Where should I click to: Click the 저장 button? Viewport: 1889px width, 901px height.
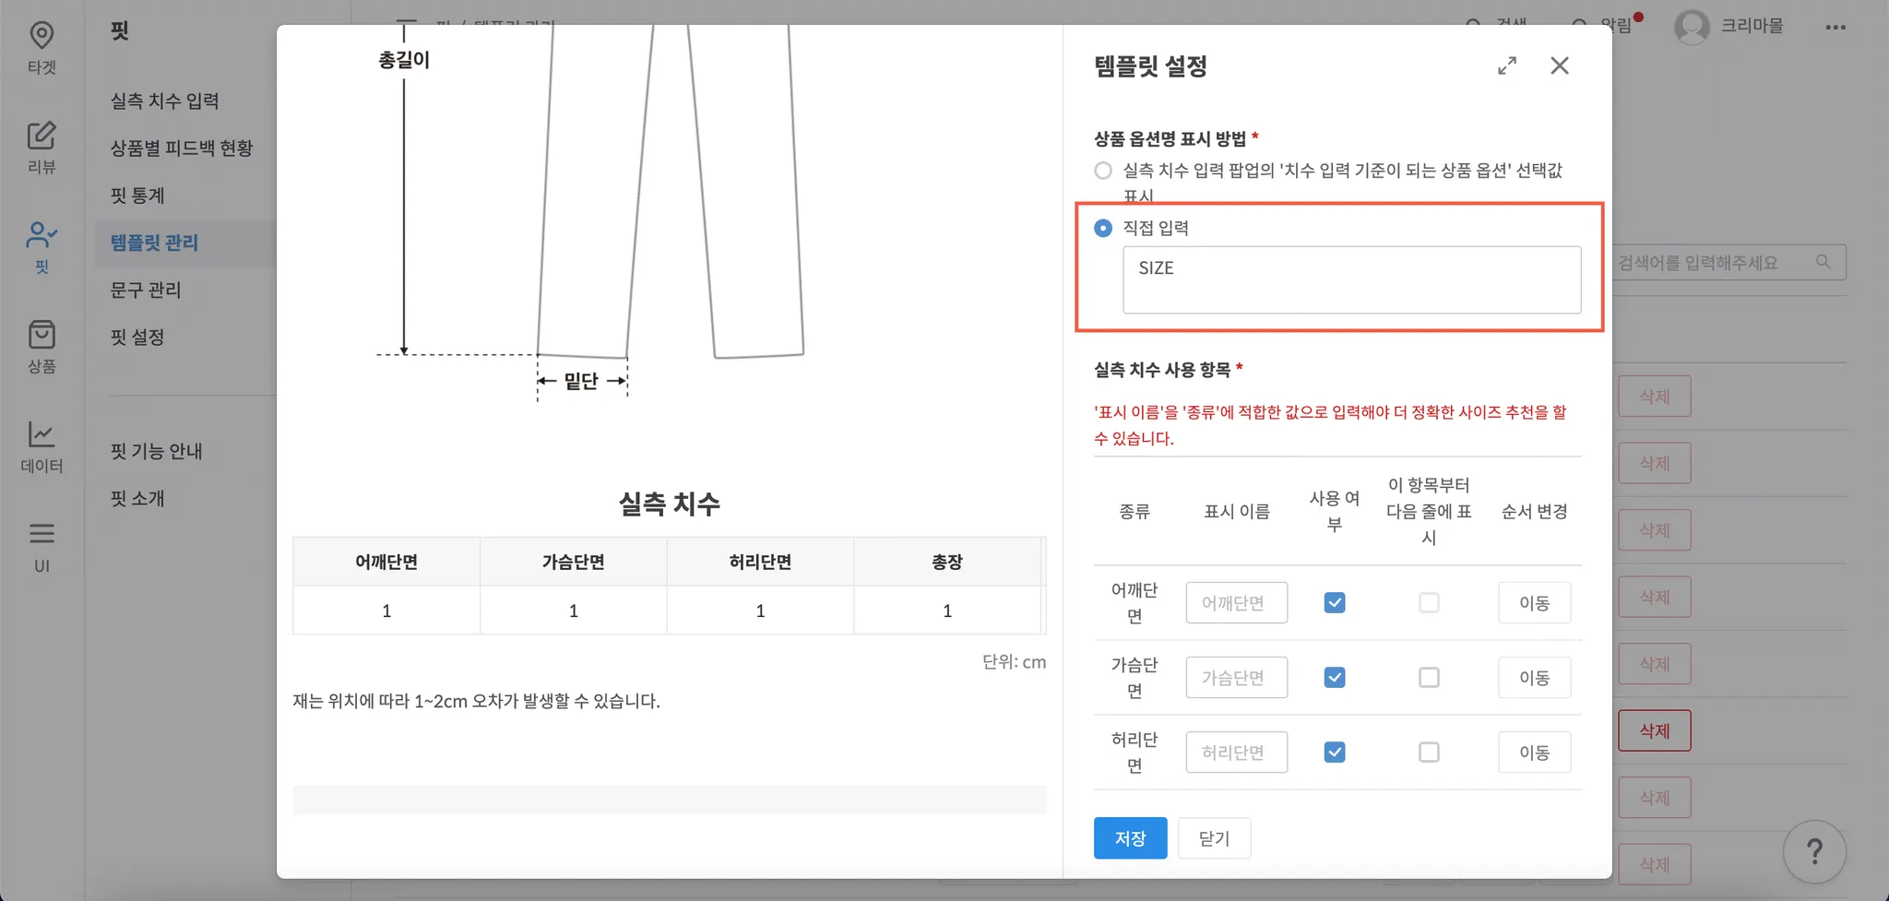(x=1130, y=838)
